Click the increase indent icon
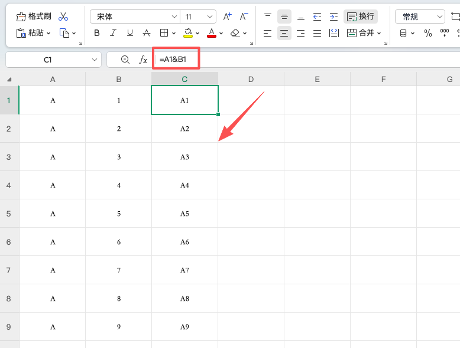Screen dimensions: 460x348 pyautogui.click(x=333, y=17)
